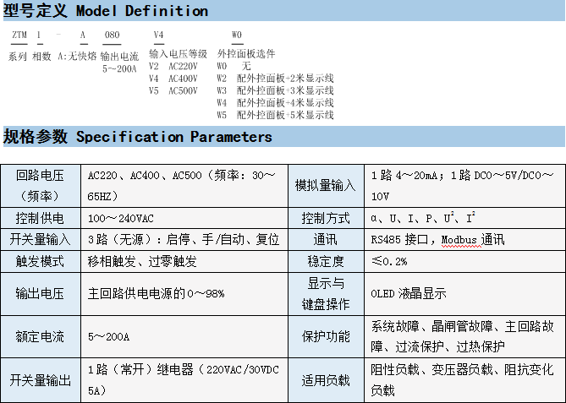The width and height of the screenshot is (566, 403).
Task: Click the '1路（常开）继电器' value cell
Action: 184,380
